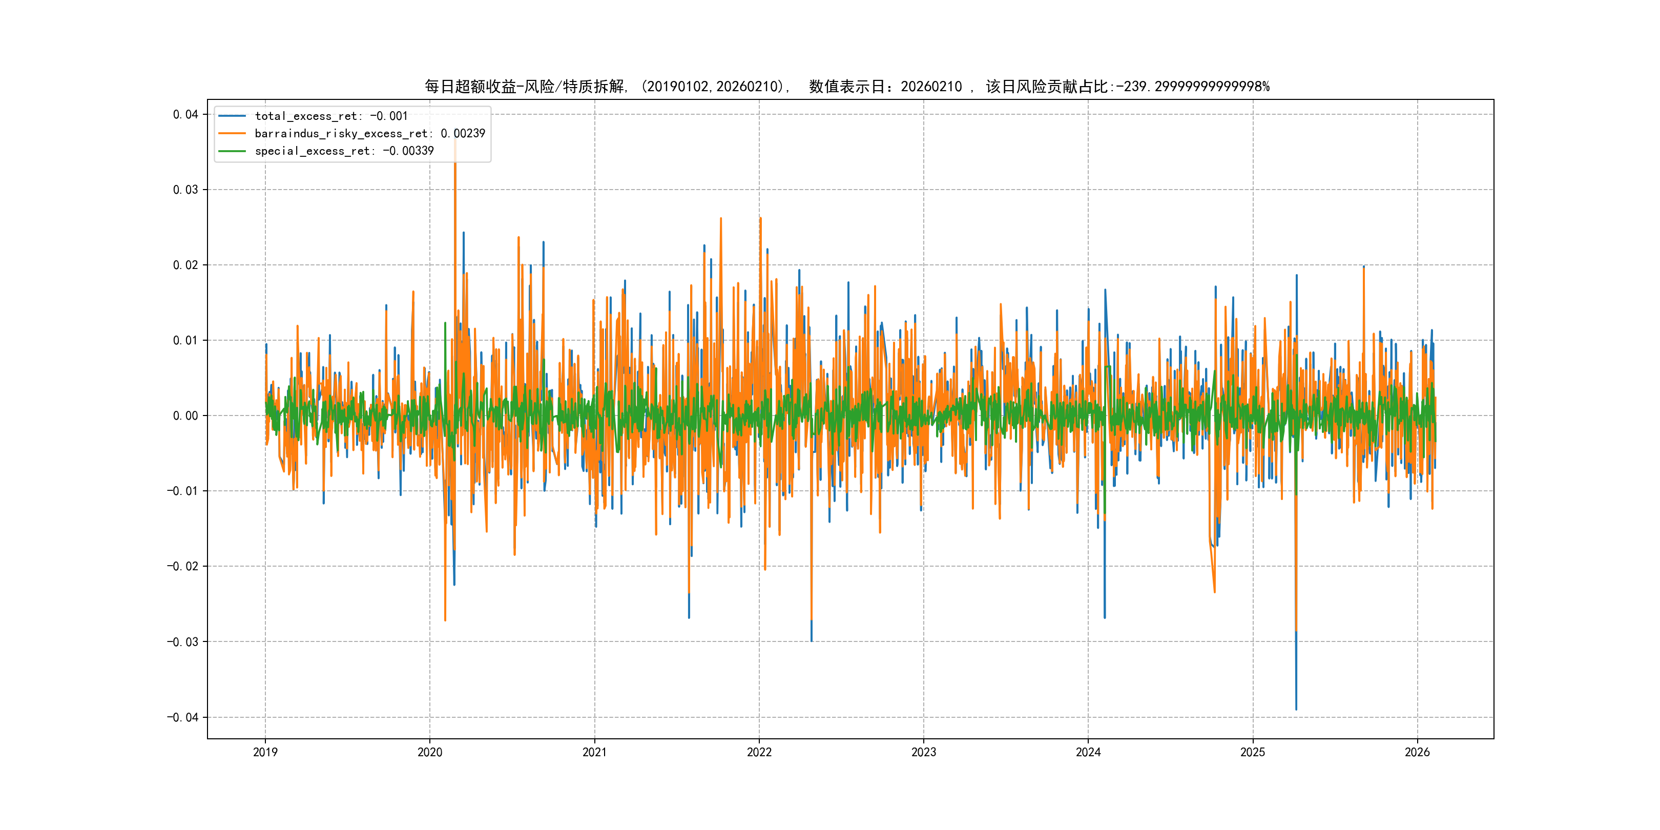
Task: Click the 2019 x-axis tick label
Action: click(265, 752)
